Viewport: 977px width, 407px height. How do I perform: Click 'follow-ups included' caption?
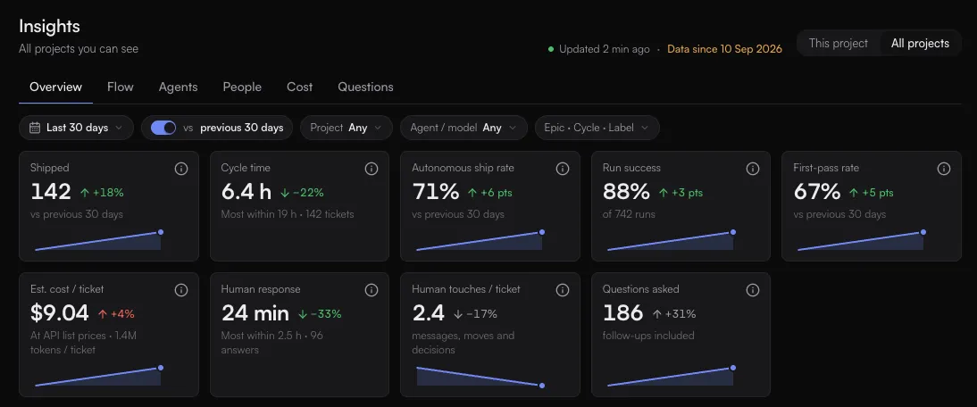click(x=648, y=336)
